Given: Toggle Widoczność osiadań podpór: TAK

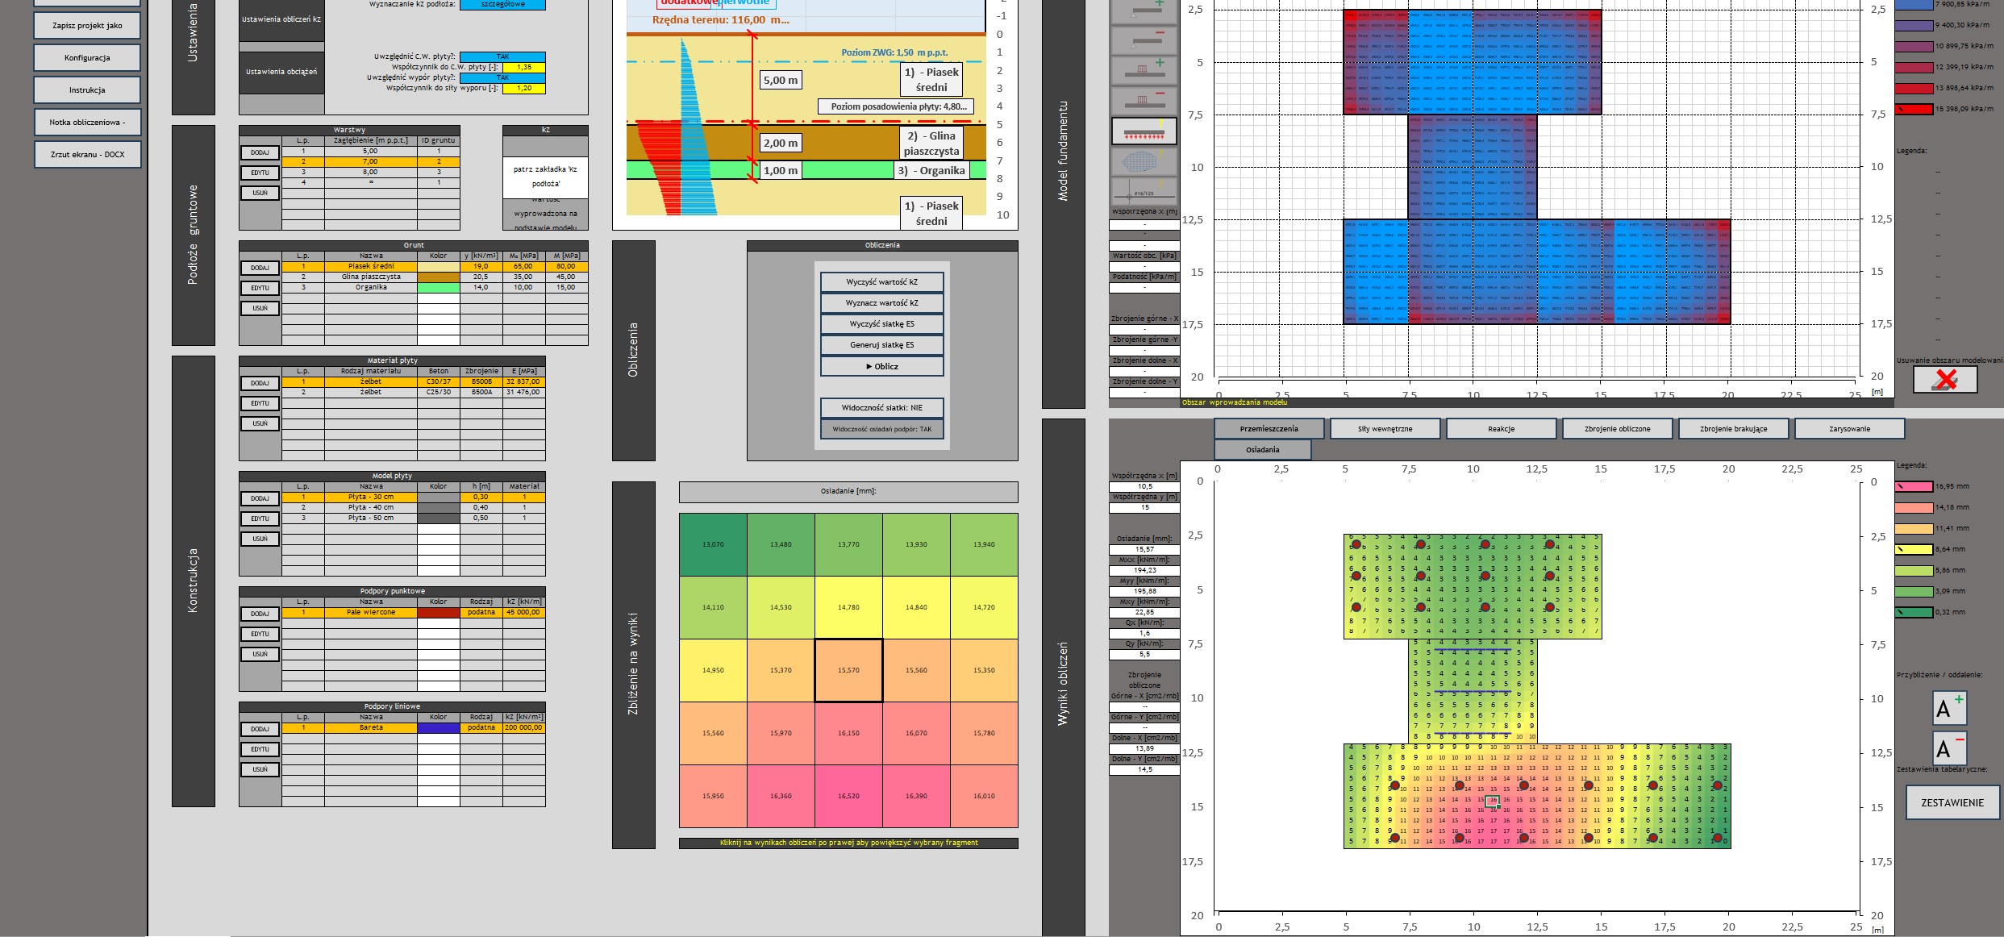Looking at the screenshot, I should [x=881, y=429].
